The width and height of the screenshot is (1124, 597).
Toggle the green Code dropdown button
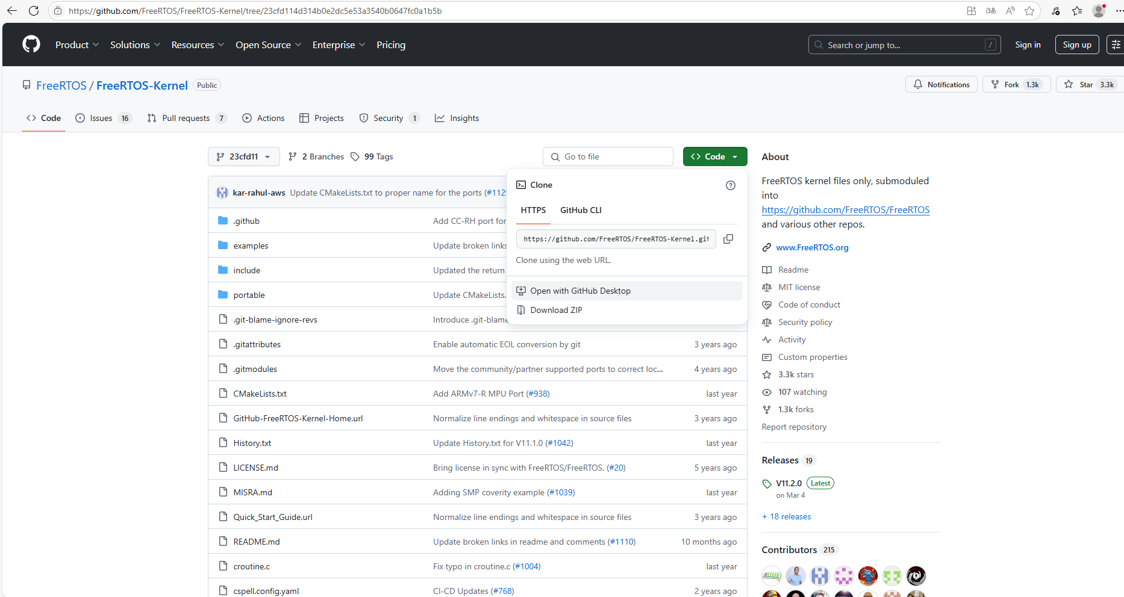[x=715, y=156]
